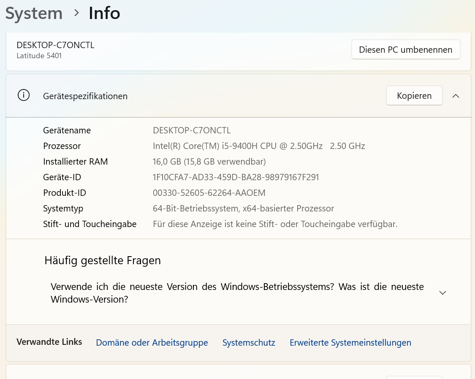Open the Systemschutz link
This screenshot has width=475, height=379.
[x=249, y=343]
